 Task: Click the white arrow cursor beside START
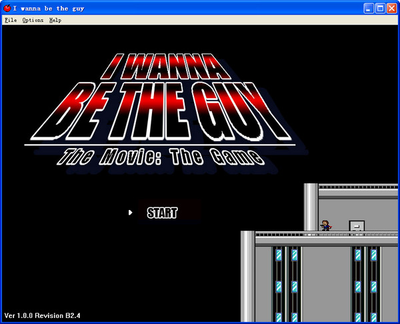pos(131,213)
